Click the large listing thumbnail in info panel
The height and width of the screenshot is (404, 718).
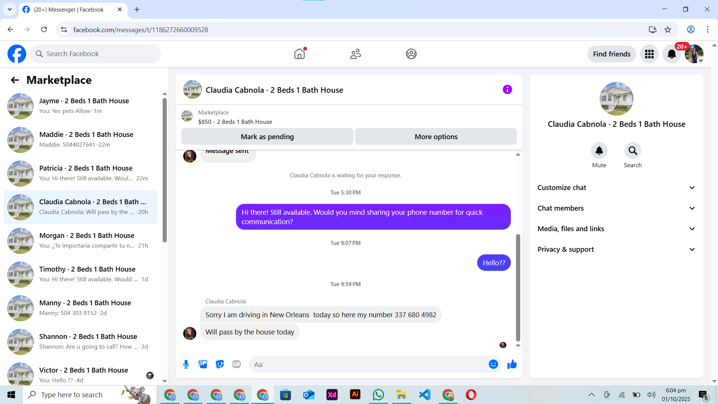(x=616, y=99)
